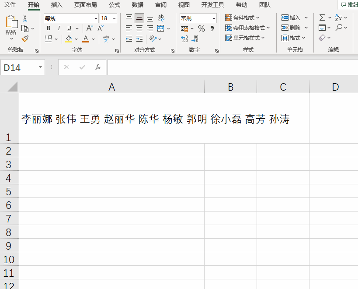Click inside the formula bar
The width and height of the screenshot is (358, 289).
(233, 67)
